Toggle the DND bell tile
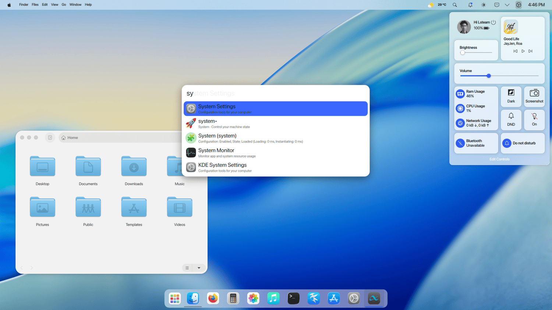This screenshot has height=310, width=552. 511,120
